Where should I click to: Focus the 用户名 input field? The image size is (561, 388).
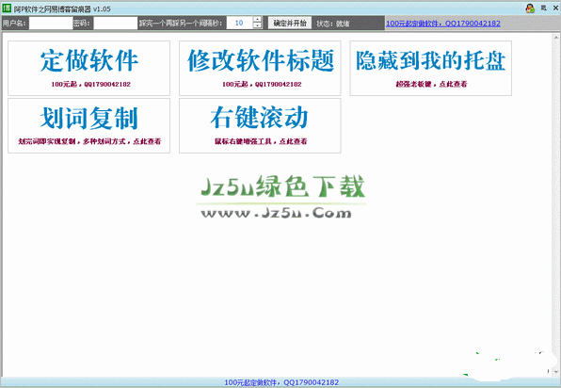[51, 24]
